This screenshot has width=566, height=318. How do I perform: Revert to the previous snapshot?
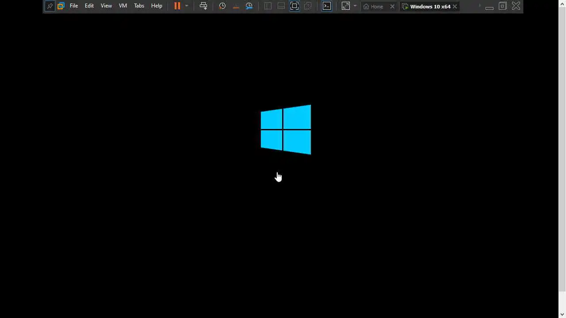coord(236,6)
